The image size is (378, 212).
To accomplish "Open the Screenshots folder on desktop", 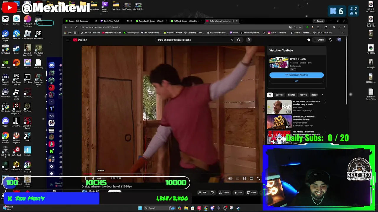I will click(94, 6).
